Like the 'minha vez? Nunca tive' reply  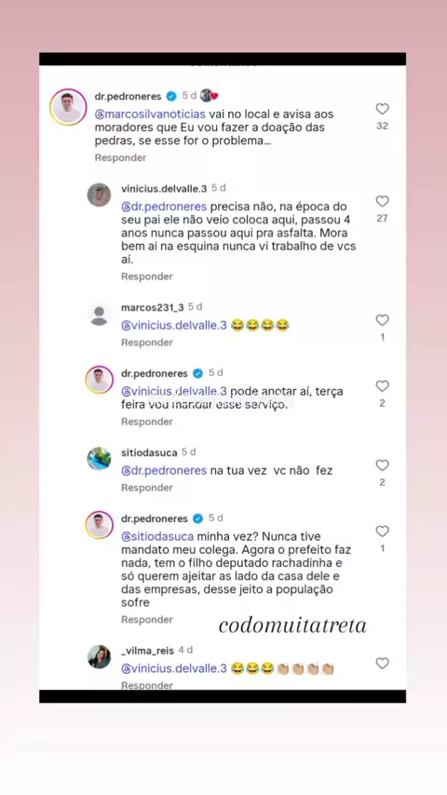click(382, 531)
